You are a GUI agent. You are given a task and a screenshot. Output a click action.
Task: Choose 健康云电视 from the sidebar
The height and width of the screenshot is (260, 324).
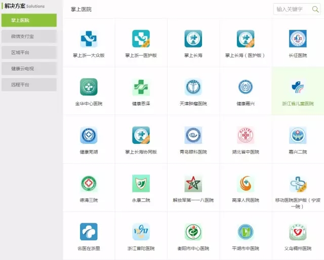[29, 68]
